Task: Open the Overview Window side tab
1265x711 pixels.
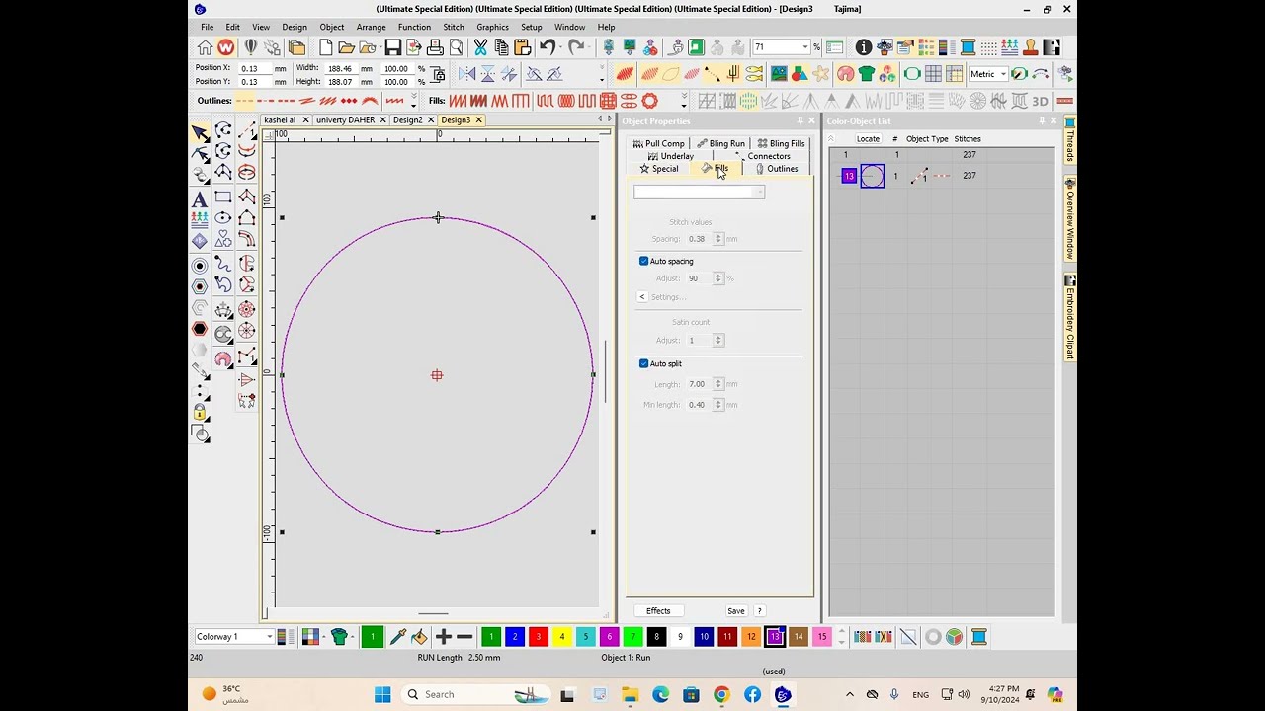Action: coord(1070,219)
